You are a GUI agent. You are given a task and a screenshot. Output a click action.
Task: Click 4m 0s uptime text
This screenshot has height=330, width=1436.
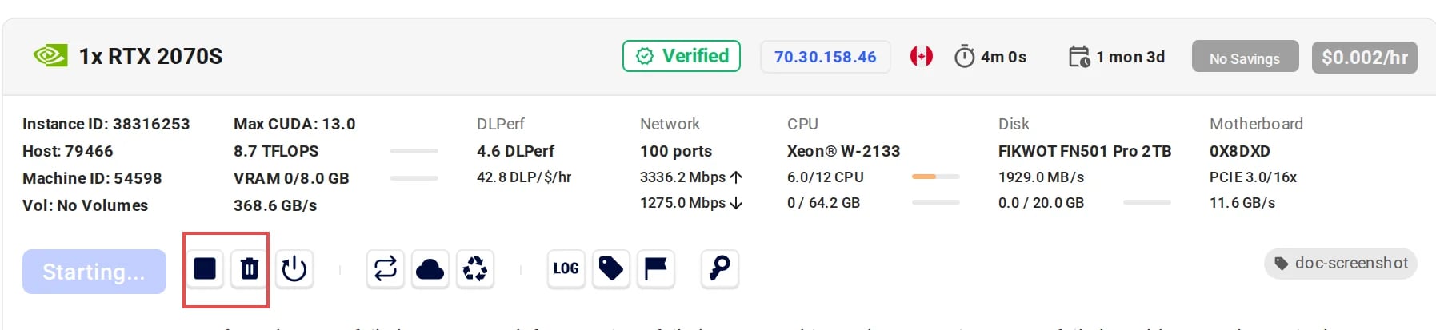(x=1004, y=57)
